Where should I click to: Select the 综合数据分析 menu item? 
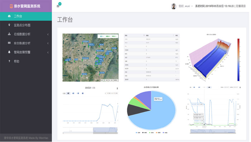pyautogui.click(x=26, y=43)
